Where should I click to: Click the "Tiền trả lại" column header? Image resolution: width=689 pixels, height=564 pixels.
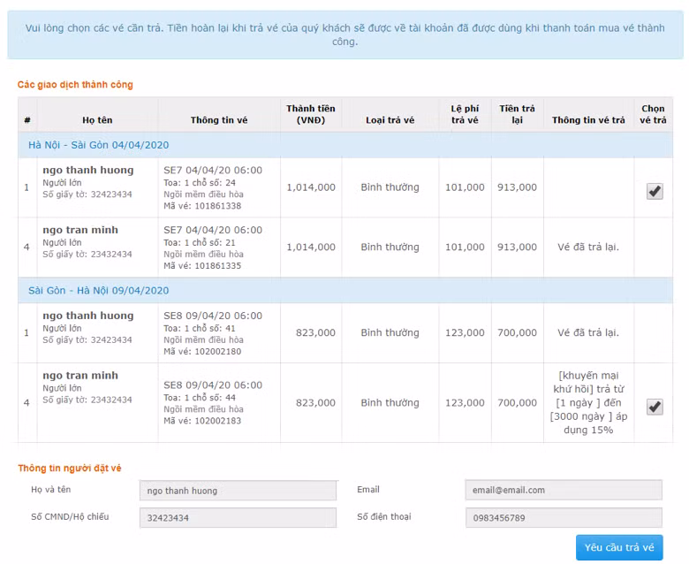[x=517, y=115]
